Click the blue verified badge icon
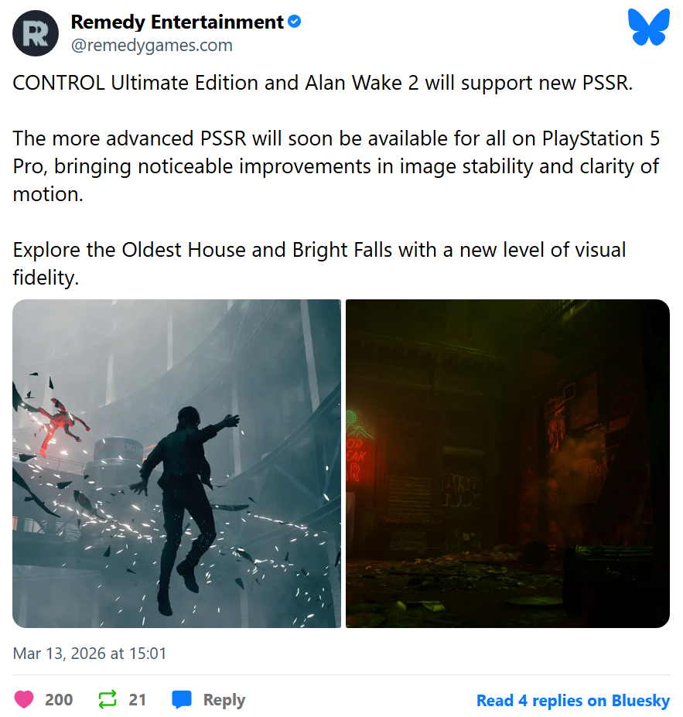Image resolution: width=683 pixels, height=717 pixels. pyautogui.click(x=295, y=22)
